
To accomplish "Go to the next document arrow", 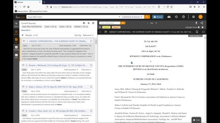I will coord(156,23).
